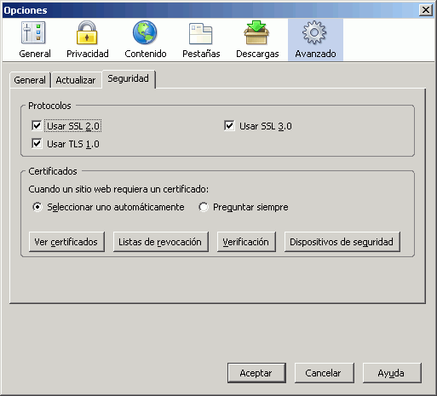
Task: Open the Pestañas panel icon
Action: point(201,40)
